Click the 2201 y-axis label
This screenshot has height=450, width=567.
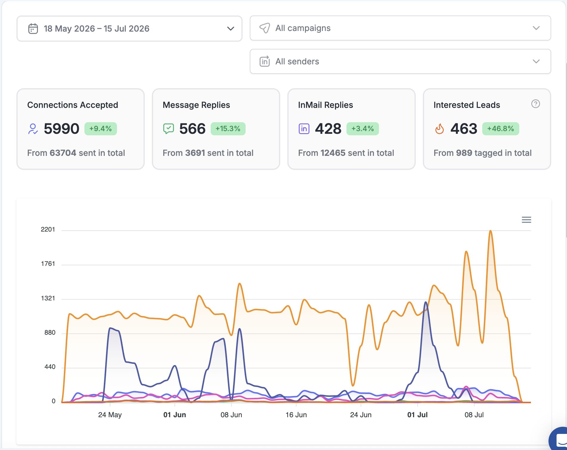coord(48,229)
